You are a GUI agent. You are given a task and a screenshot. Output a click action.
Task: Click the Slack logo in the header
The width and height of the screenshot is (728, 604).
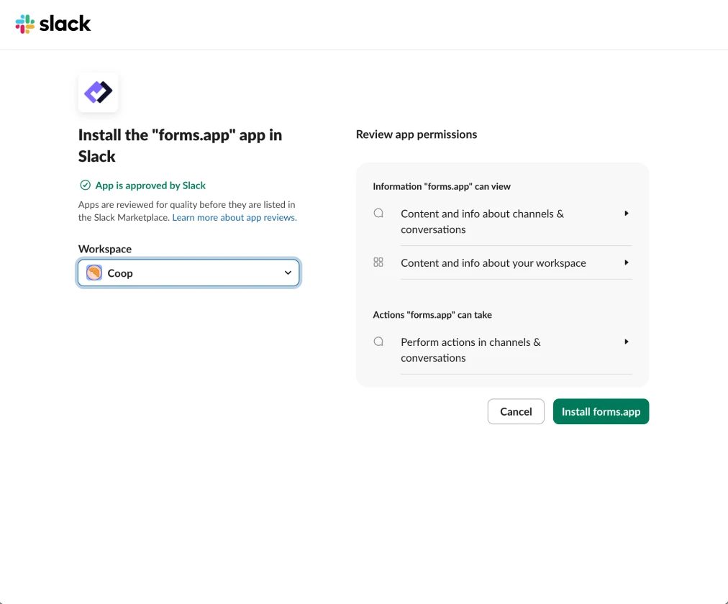pyautogui.click(x=25, y=24)
